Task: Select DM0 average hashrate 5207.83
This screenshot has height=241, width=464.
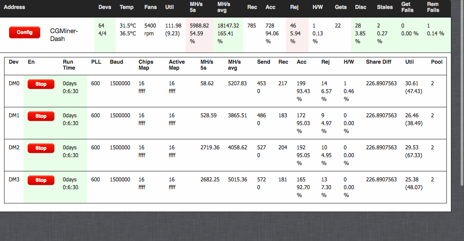Action: (238, 83)
